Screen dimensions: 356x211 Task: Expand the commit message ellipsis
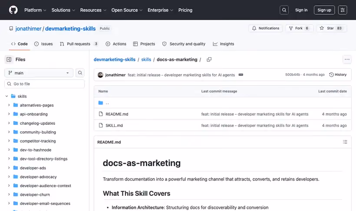[x=241, y=75]
